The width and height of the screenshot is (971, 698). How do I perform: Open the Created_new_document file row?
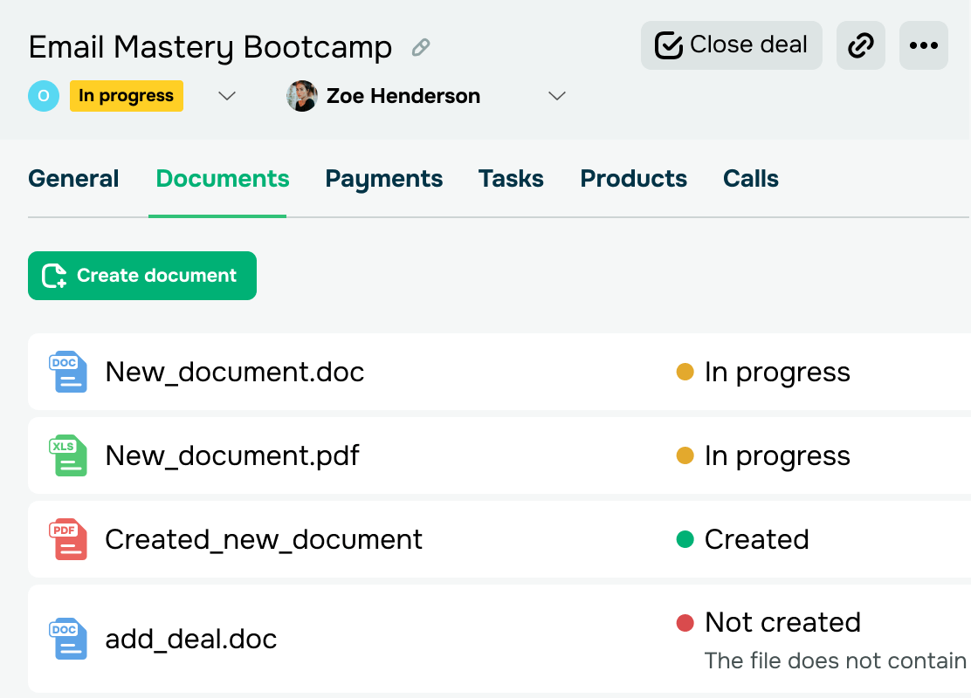(499, 539)
